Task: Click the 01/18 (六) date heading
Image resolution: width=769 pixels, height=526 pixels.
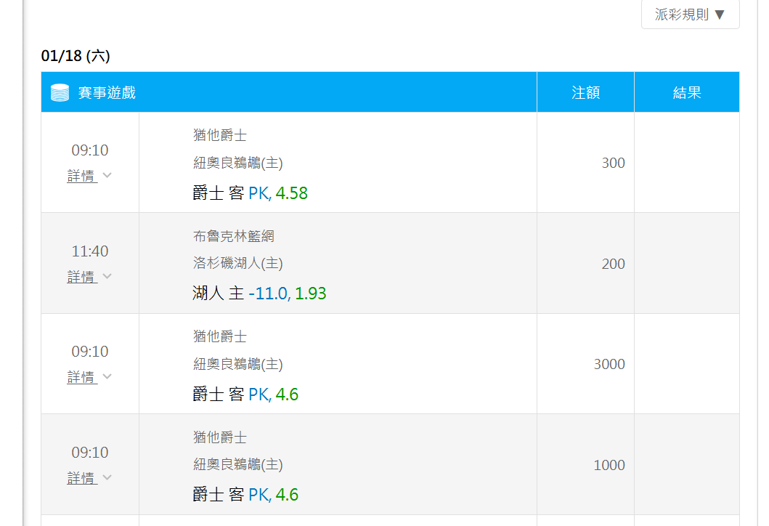Action: coord(76,56)
